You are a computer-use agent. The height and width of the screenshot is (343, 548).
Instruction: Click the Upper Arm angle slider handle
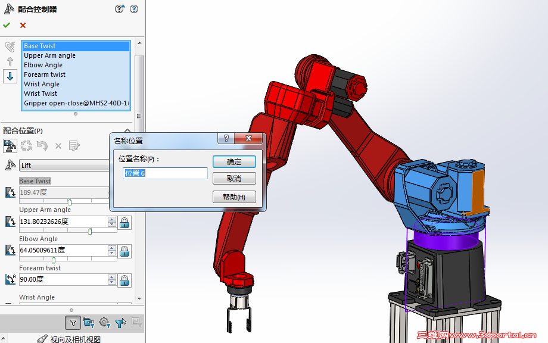90,231
